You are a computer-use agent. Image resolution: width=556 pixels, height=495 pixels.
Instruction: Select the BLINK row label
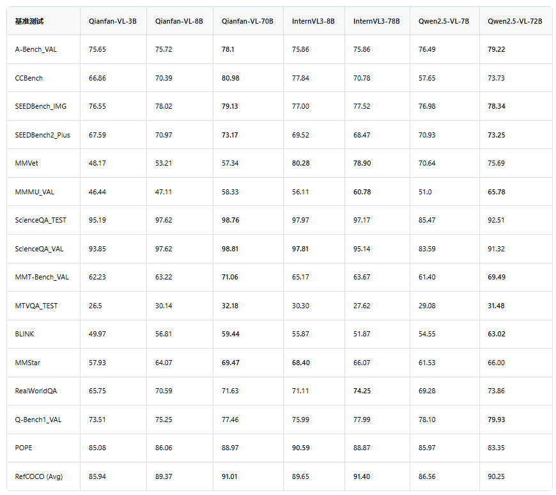[24, 334]
